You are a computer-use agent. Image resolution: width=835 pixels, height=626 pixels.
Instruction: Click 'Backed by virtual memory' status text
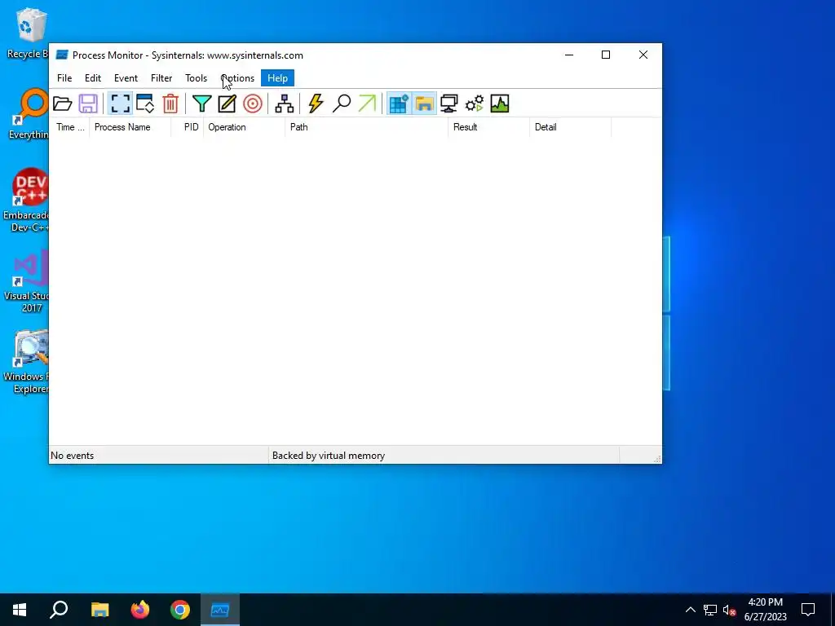[x=329, y=456]
